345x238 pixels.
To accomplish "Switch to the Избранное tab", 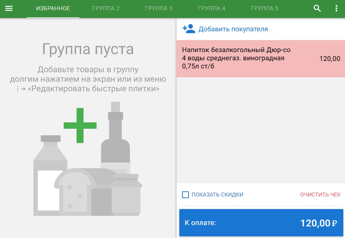I will tap(53, 9).
